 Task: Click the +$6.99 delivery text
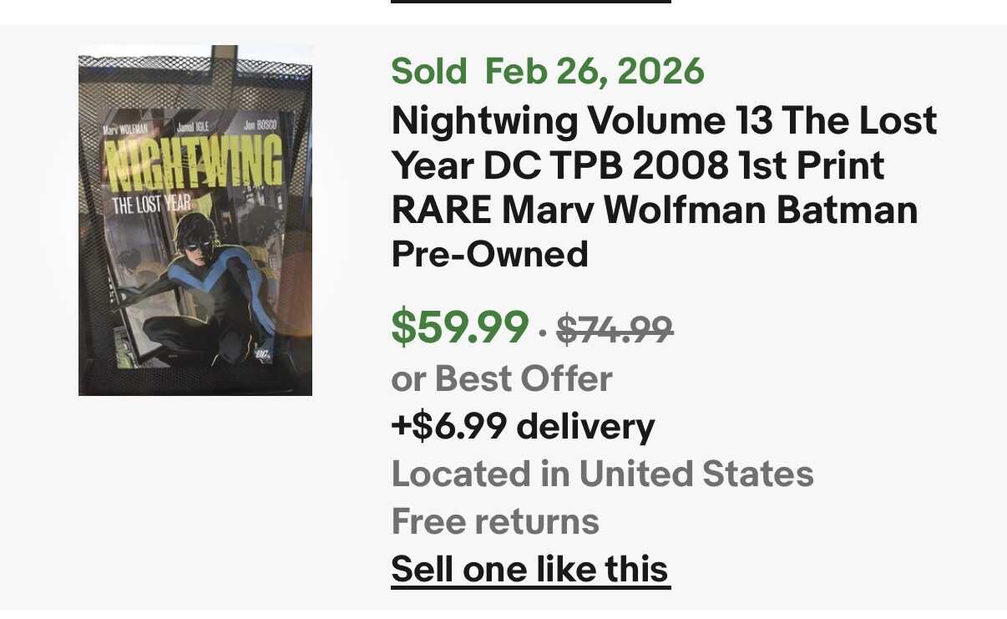(x=523, y=427)
